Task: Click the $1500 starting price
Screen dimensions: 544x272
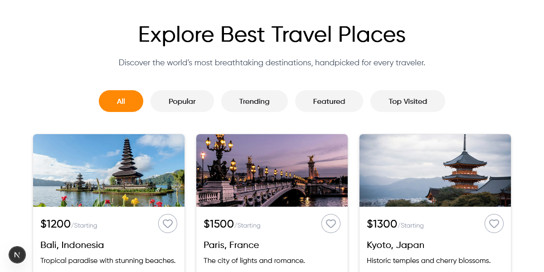Action: (x=219, y=224)
